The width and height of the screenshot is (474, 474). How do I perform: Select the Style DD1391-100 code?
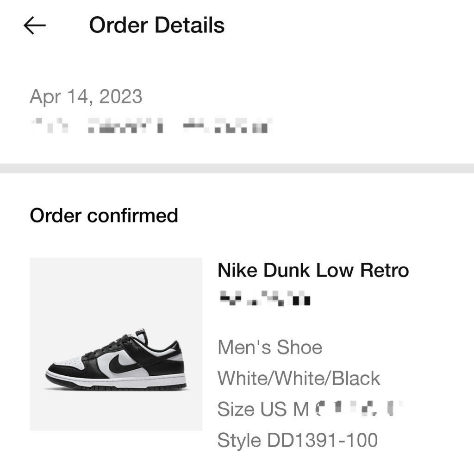(x=298, y=440)
